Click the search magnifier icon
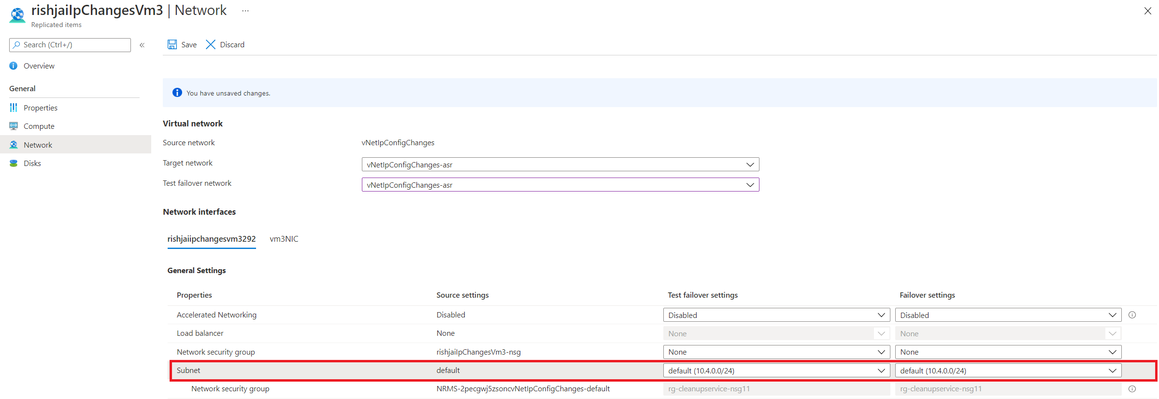1159x399 pixels. click(17, 45)
